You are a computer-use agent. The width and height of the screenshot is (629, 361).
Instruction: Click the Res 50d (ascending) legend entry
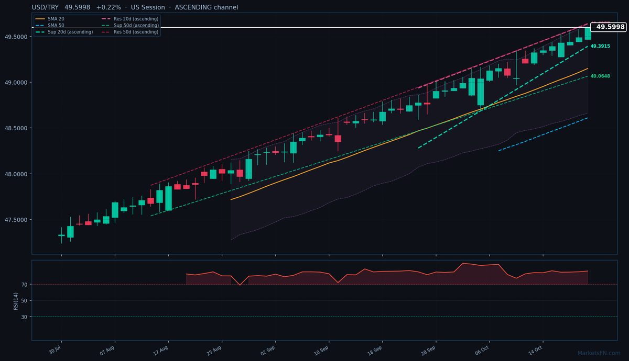click(129, 32)
